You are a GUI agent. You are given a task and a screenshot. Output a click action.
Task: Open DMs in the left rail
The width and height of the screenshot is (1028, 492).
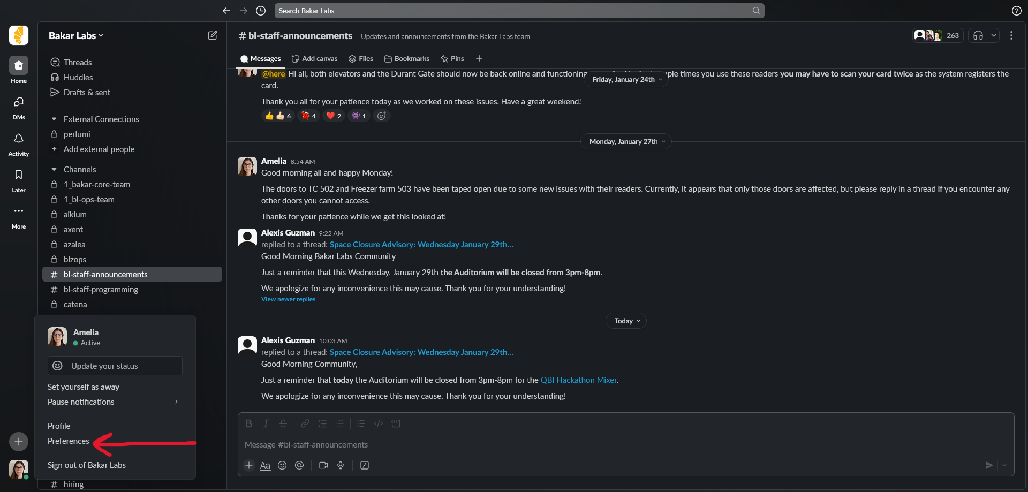[x=19, y=107]
